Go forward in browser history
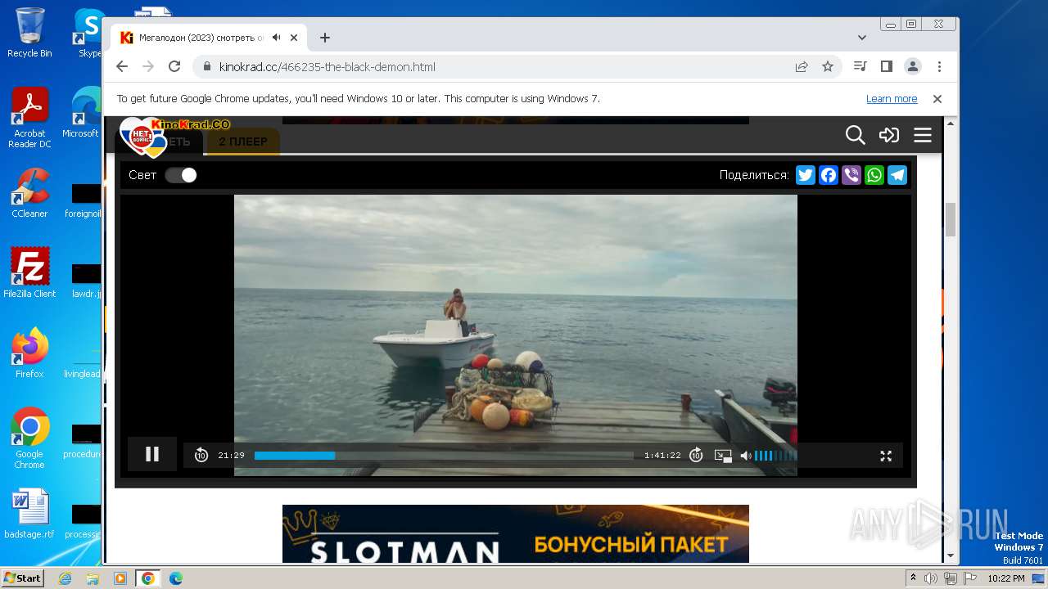 tap(148, 66)
